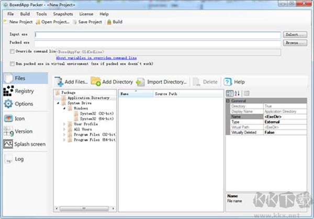Expand Program Files (64-bit) node
The image size is (314, 219).
coord(64,140)
